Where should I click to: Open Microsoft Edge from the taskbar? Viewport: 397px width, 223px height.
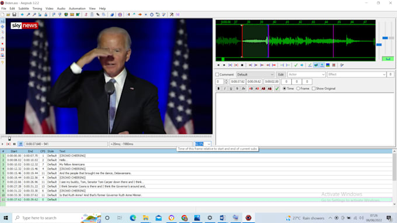tap(133, 218)
